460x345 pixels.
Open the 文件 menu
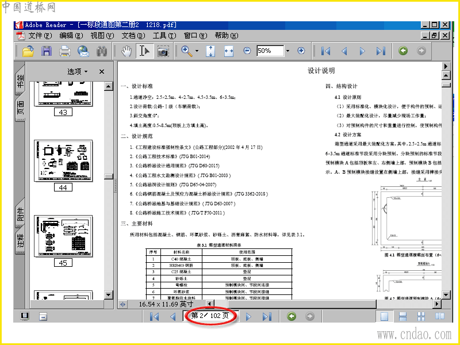tap(40, 36)
